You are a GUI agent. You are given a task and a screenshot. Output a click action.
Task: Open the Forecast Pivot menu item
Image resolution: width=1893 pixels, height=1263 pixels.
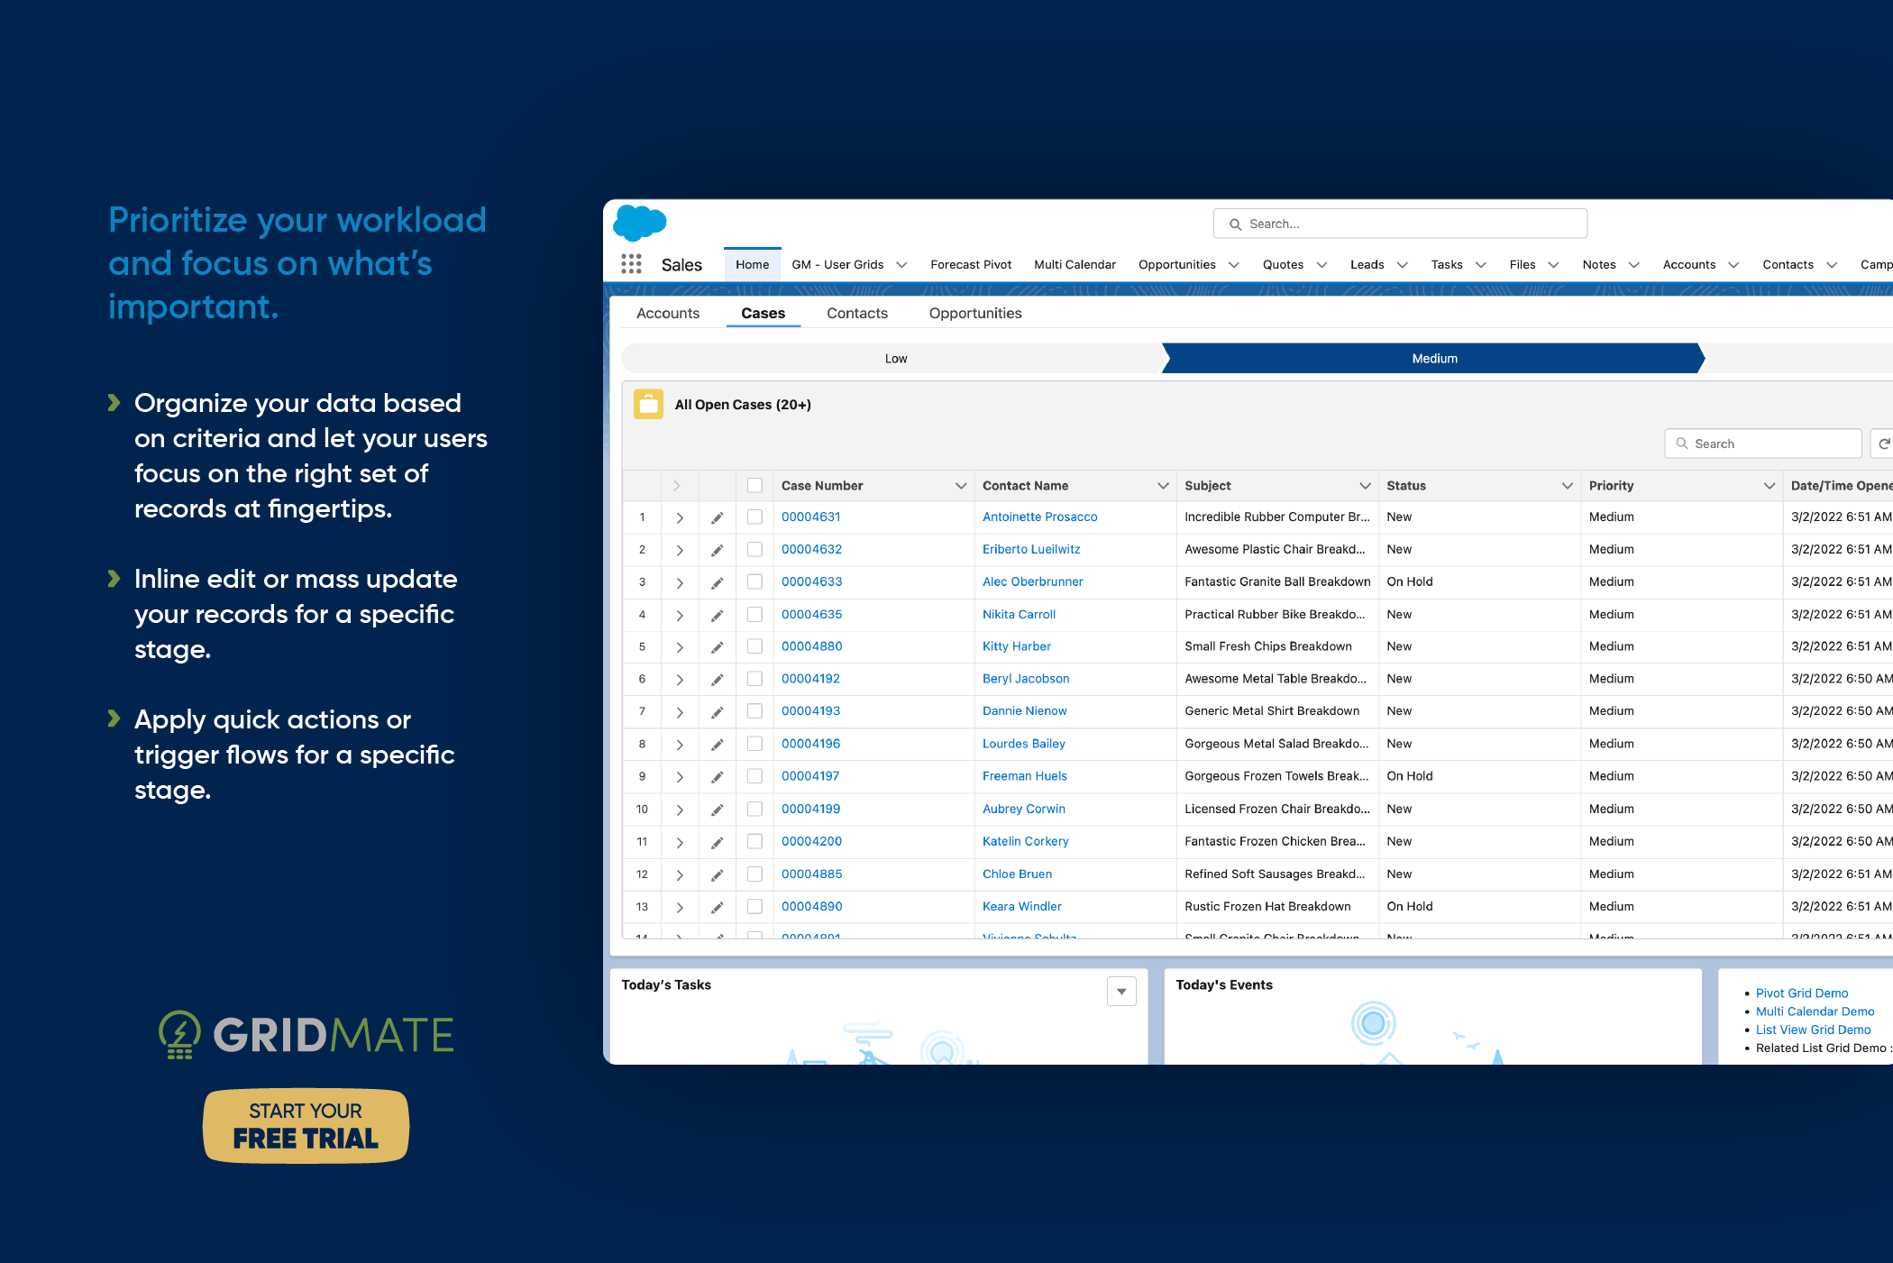pos(970,264)
